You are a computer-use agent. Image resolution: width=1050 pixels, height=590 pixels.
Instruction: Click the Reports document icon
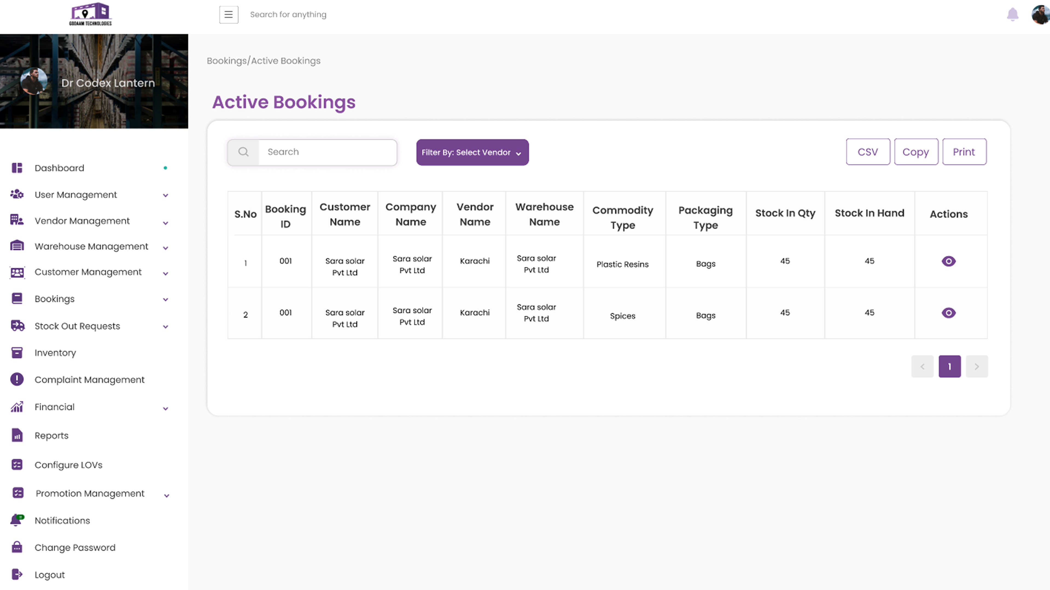pyautogui.click(x=17, y=435)
